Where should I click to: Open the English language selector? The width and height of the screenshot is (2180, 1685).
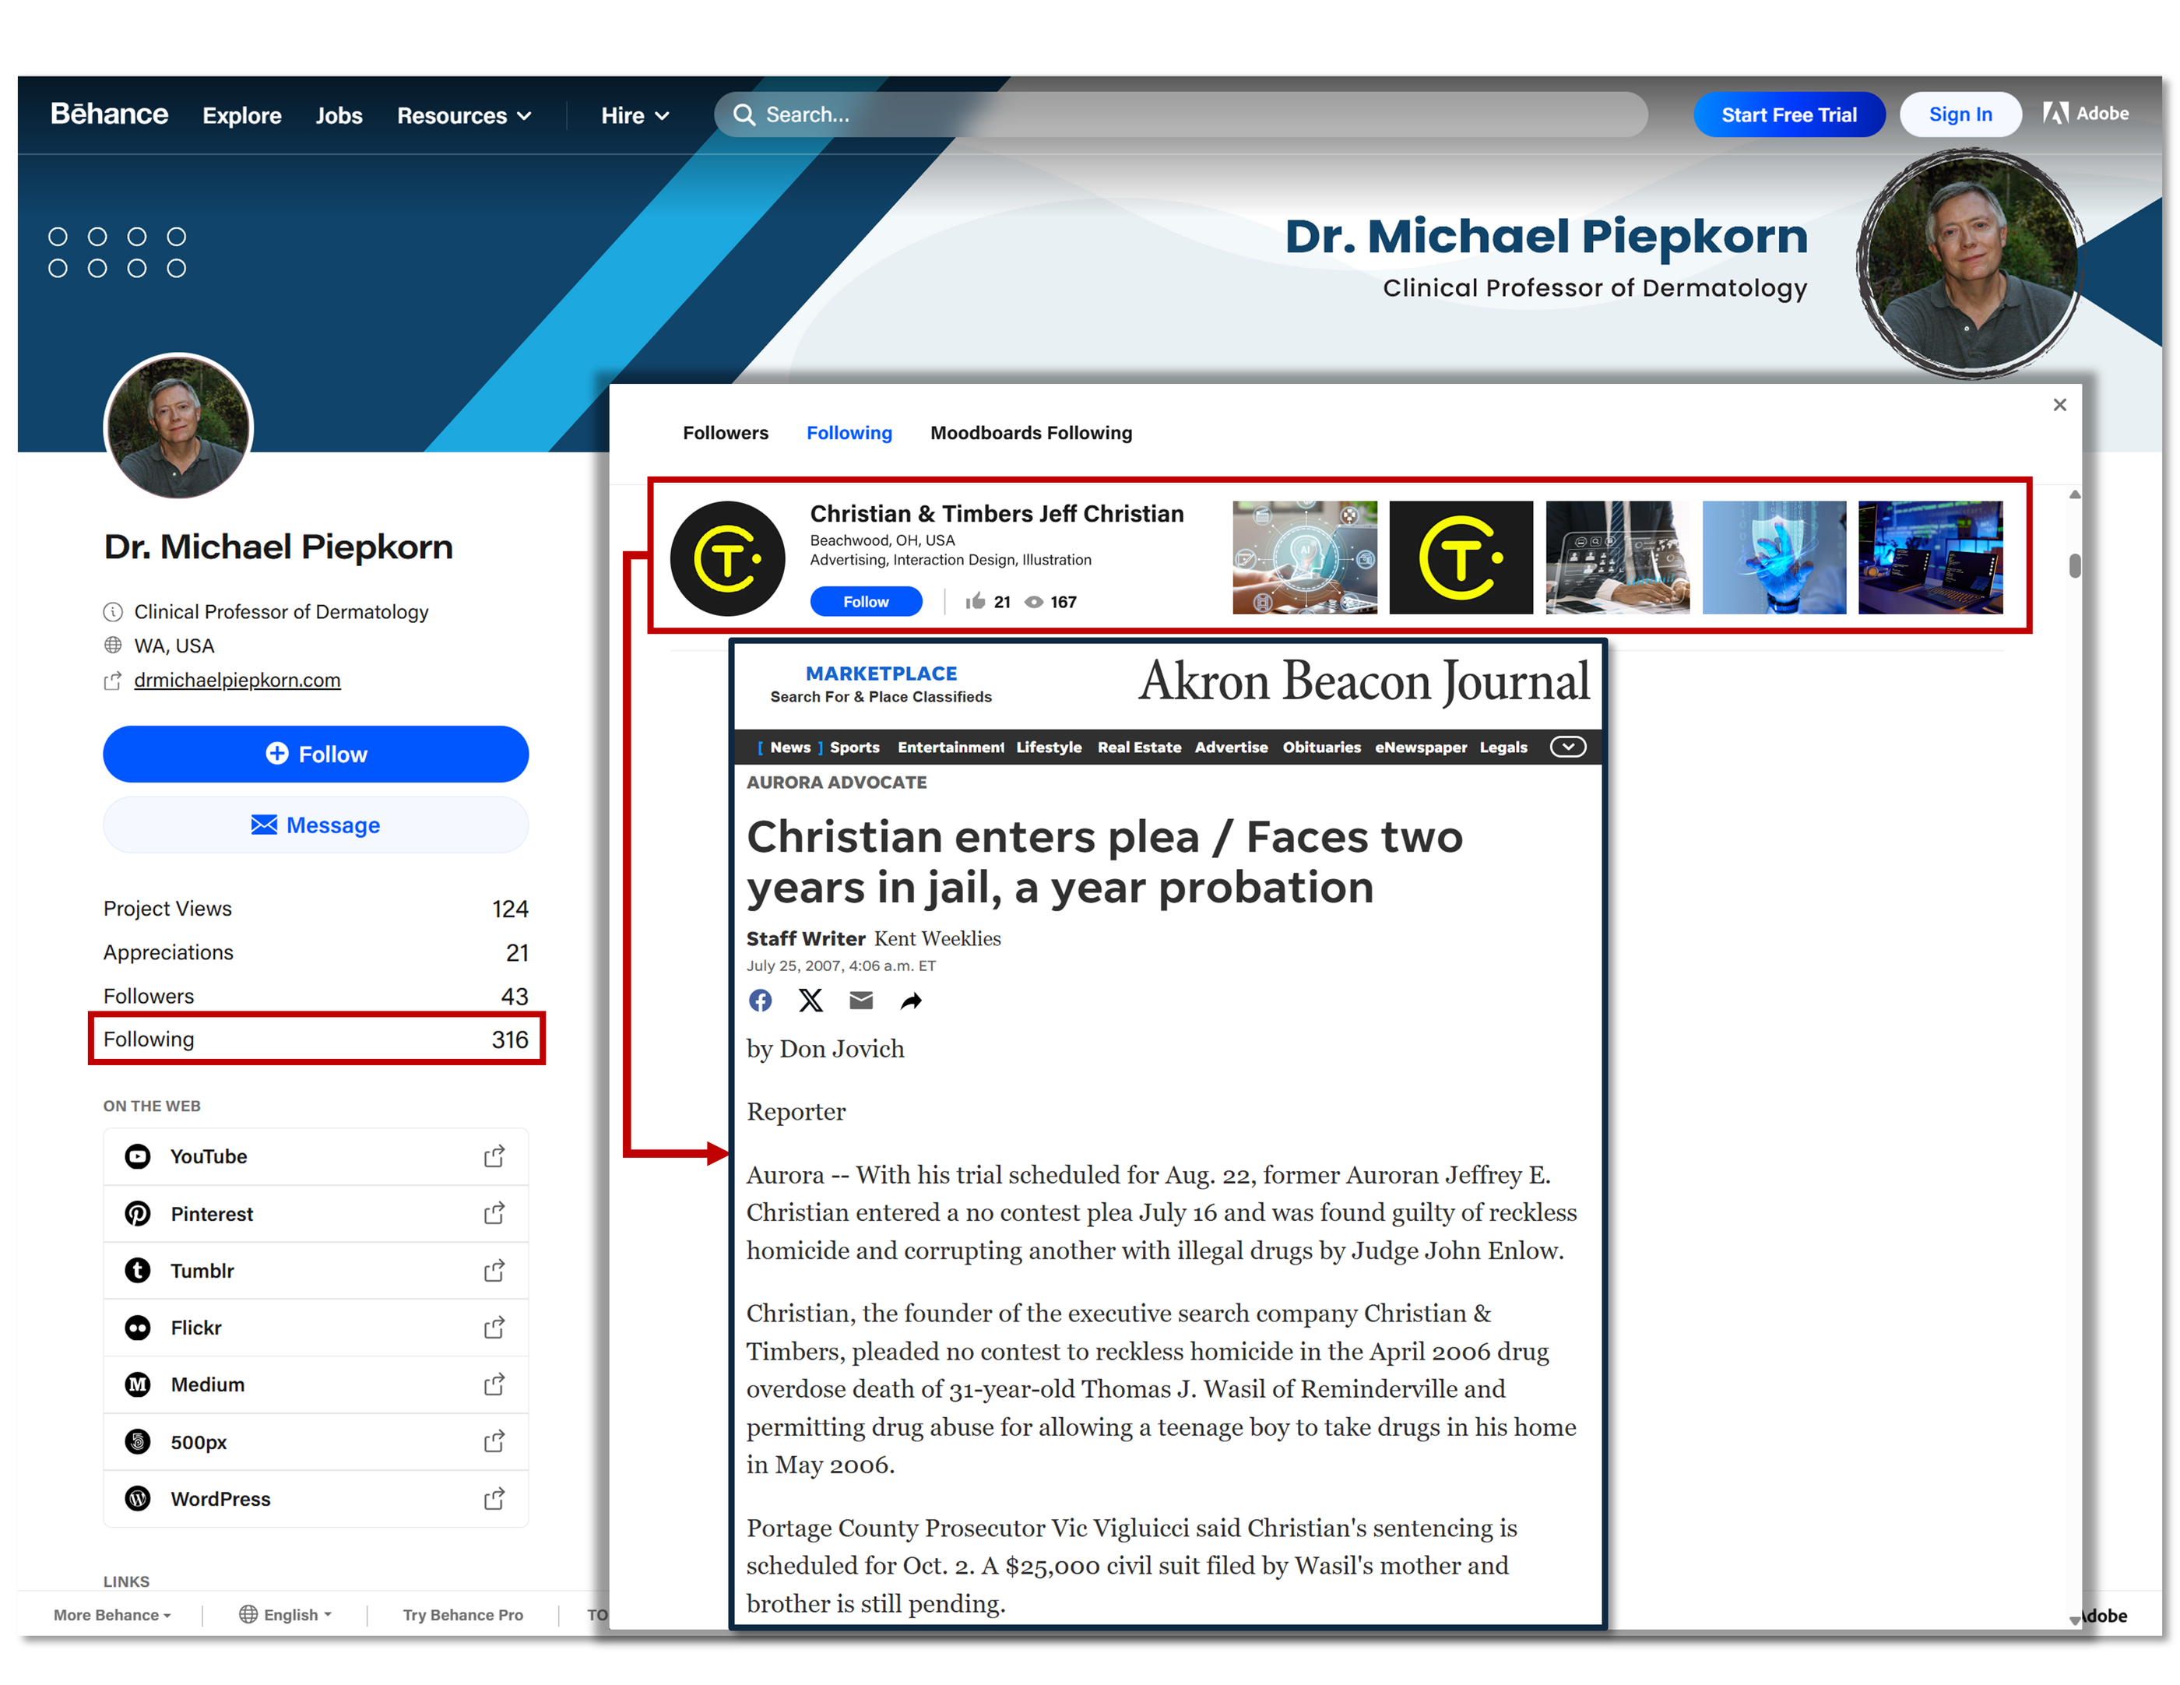[286, 1614]
